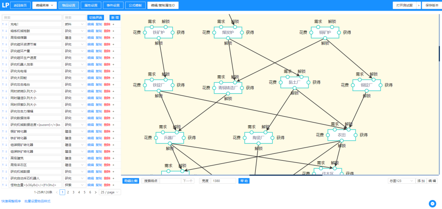This screenshot has width=442, height=209.
Task: Click the 花费 port on 黏土厂 node
Action: point(280,83)
